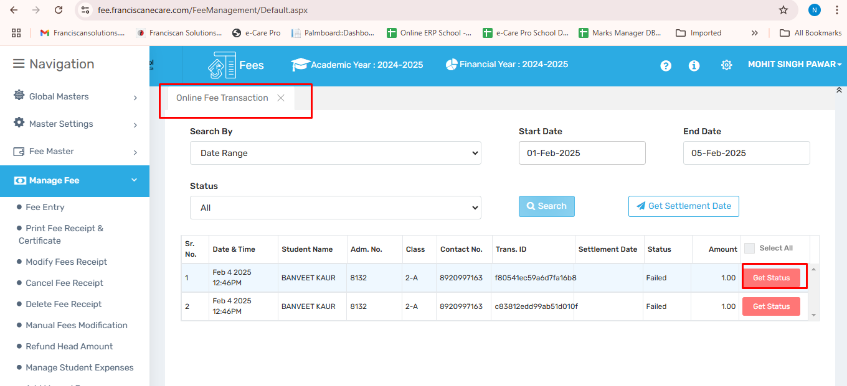Click the Fees module logo icon
The height and width of the screenshot is (386, 847).
click(x=222, y=65)
